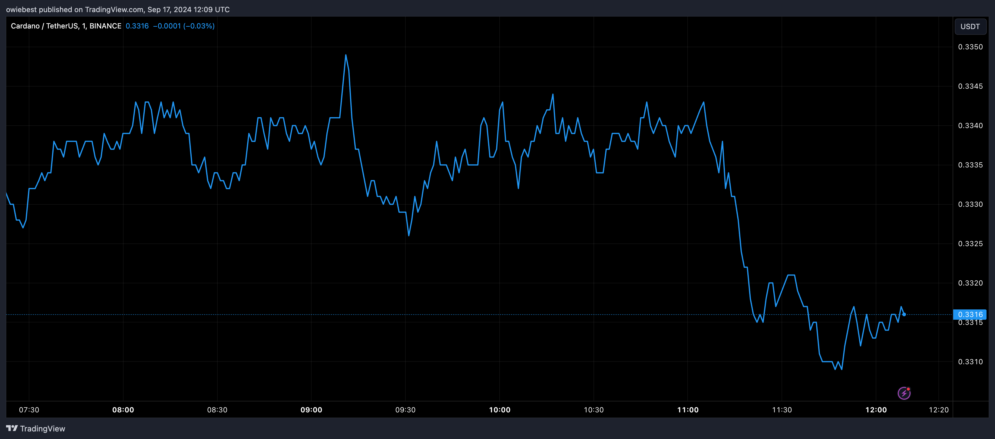The width and height of the screenshot is (995, 439).
Task: Click the price value 0.3316 in the top legend
Action: [137, 26]
